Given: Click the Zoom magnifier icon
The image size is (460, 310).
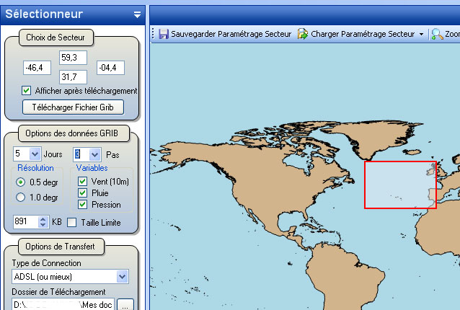Looking at the screenshot, I should [x=437, y=34].
